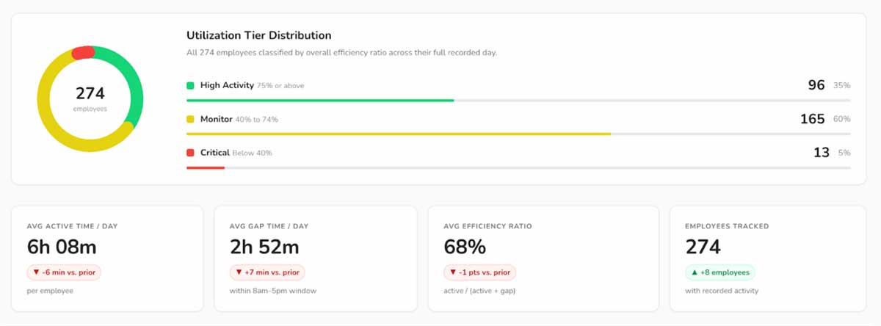881x326 pixels.
Task: Click the yellow Monitor legend square
Action: point(191,119)
